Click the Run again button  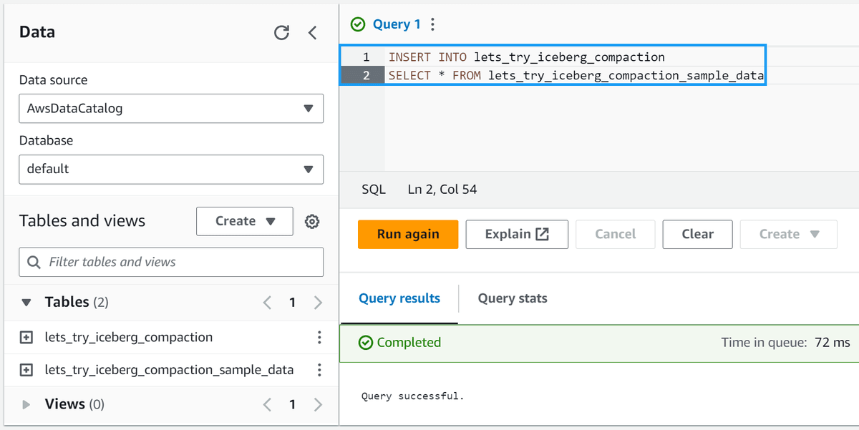(407, 234)
